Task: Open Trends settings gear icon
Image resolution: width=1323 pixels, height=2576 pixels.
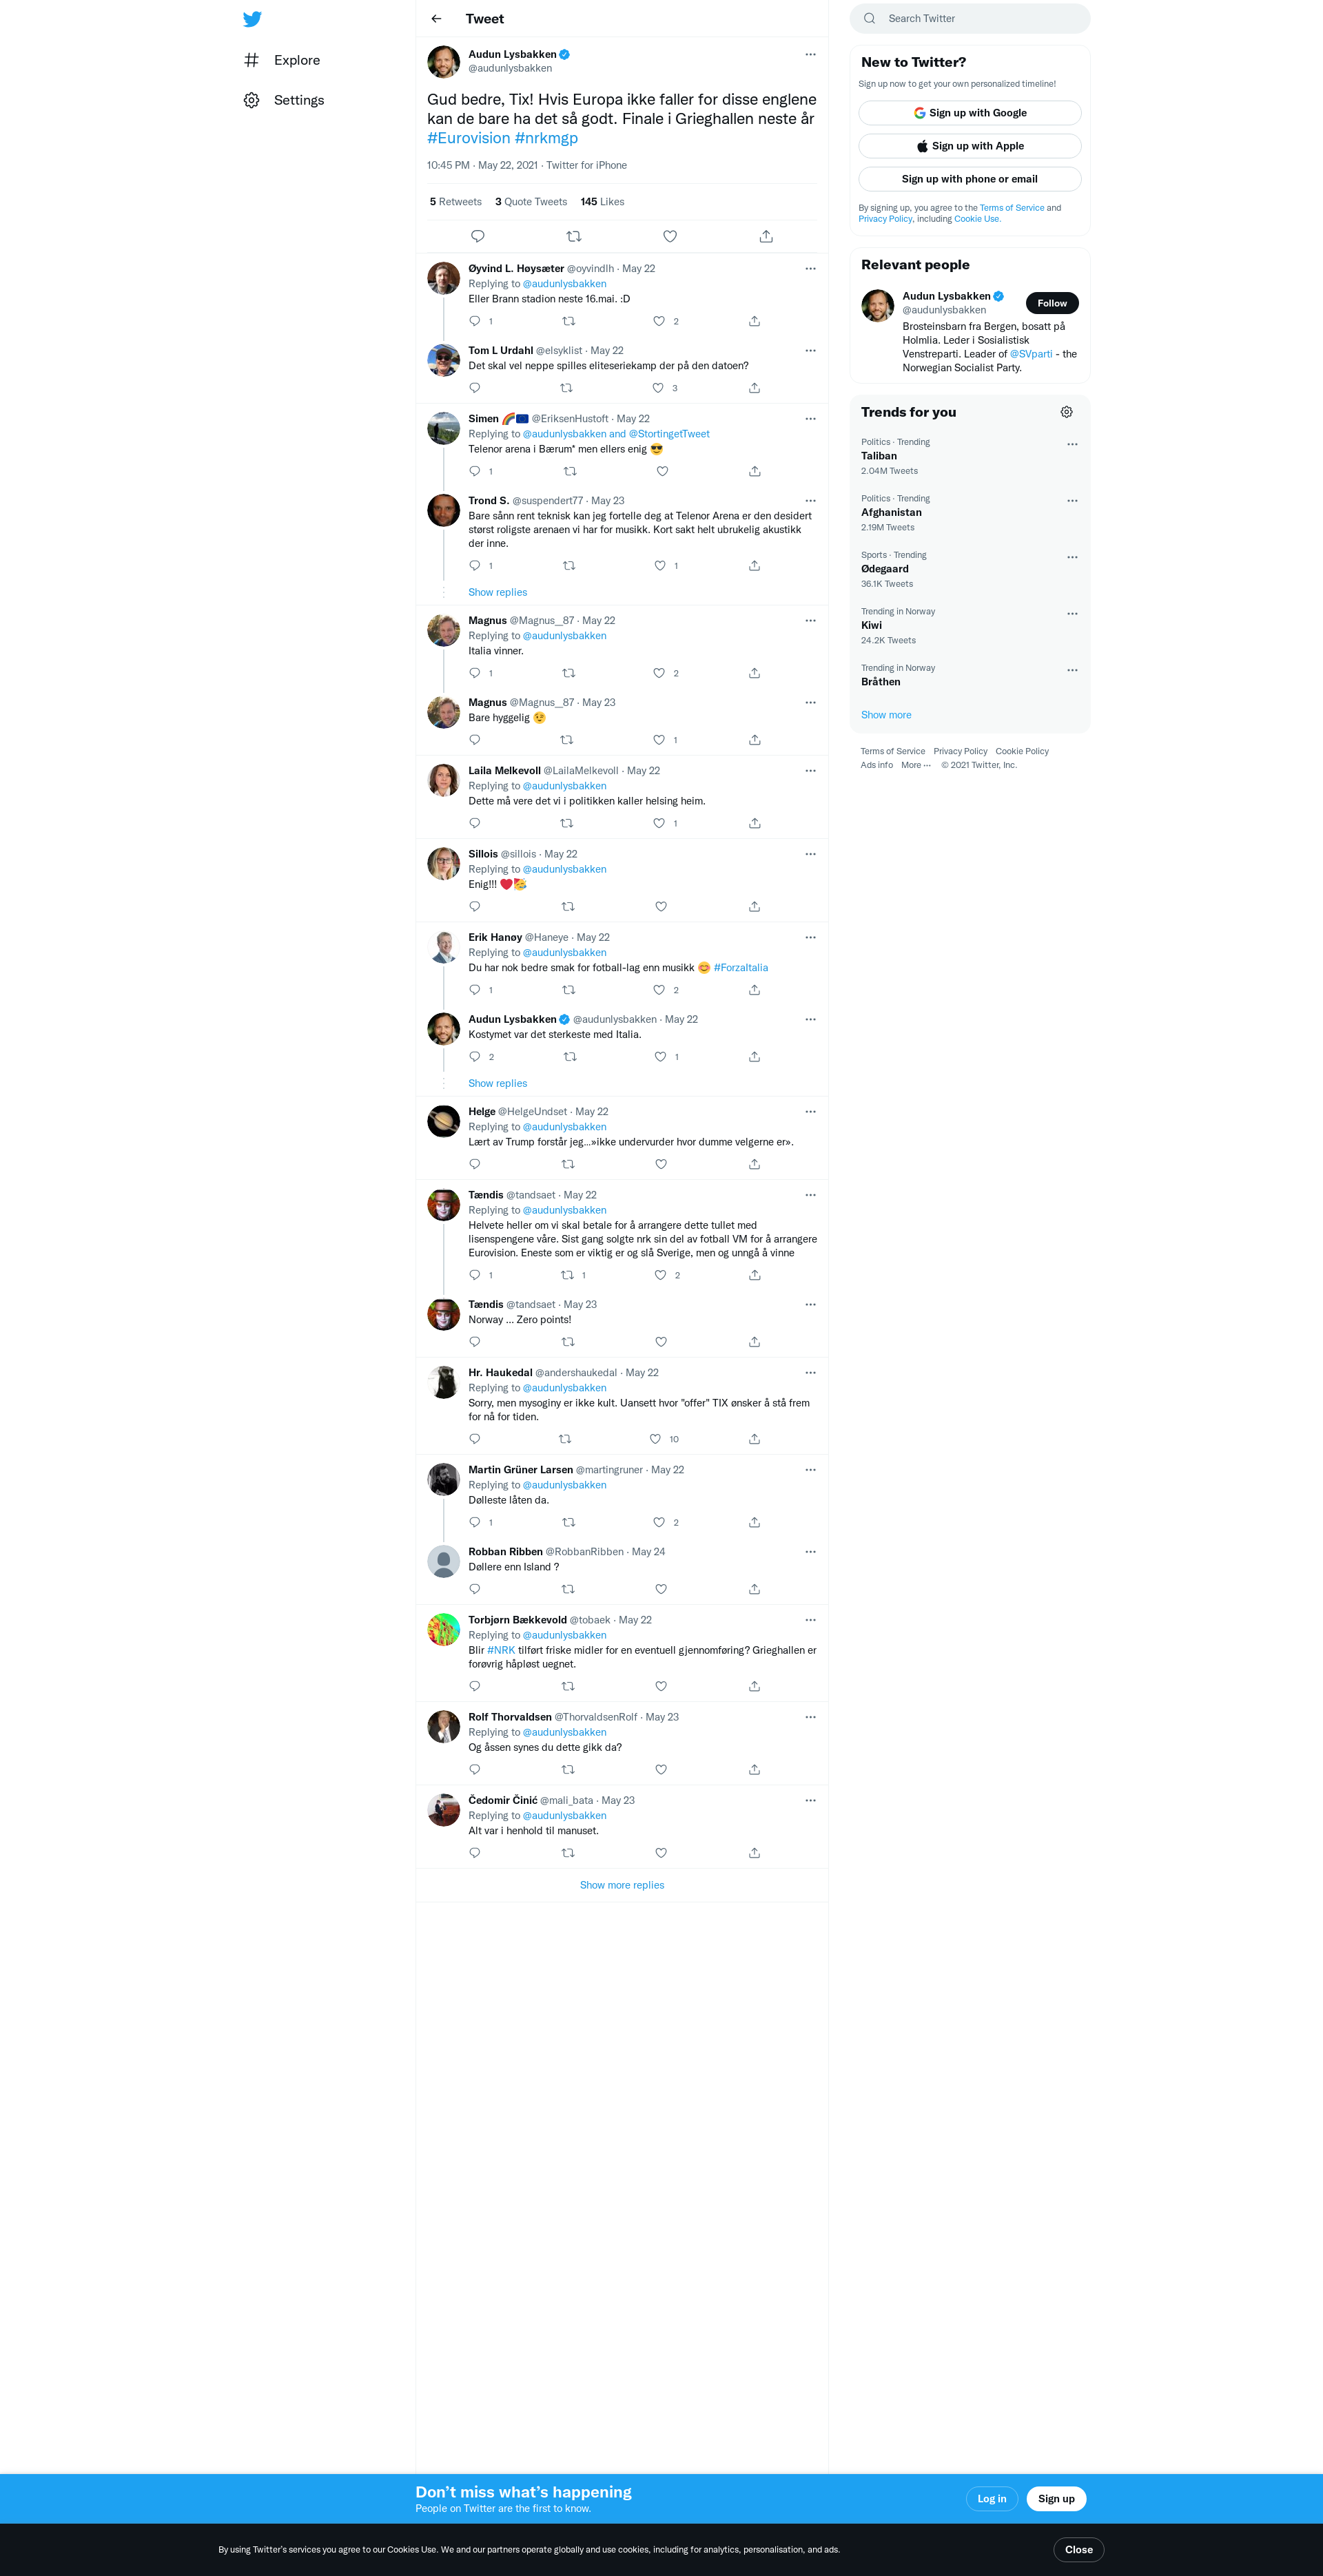Action: tap(1067, 412)
